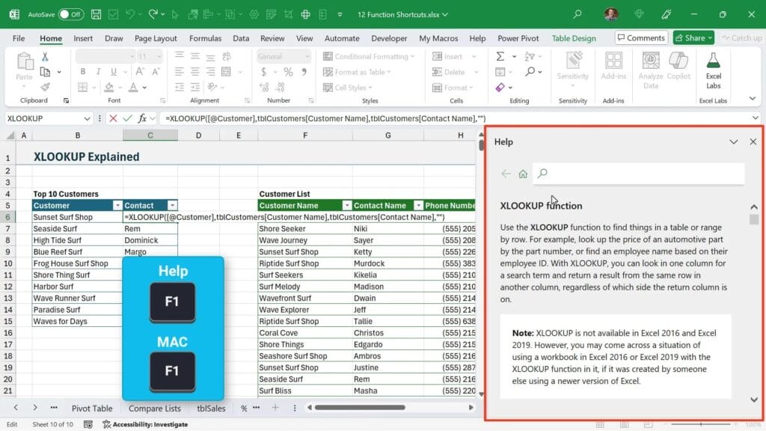Image resolution: width=766 pixels, height=431 pixels.
Task: Open Help pane options chevron
Action: 733,141
